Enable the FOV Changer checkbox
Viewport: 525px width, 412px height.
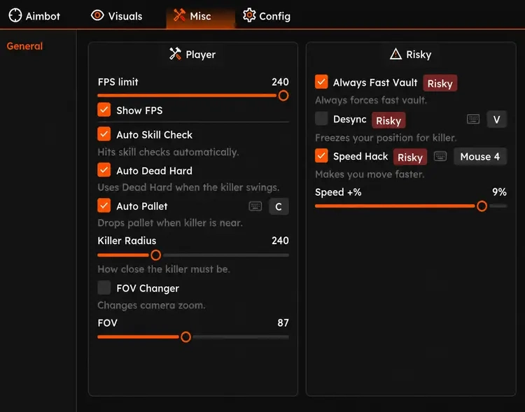pyautogui.click(x=104, y=287)
